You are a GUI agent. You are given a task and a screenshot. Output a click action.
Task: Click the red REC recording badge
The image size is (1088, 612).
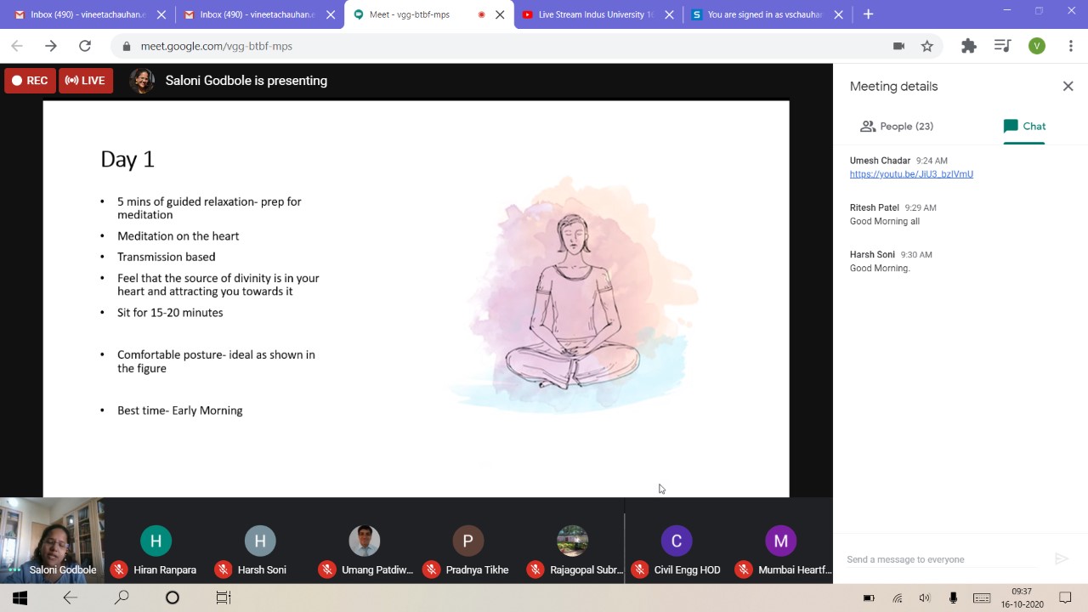pos(29,81)
